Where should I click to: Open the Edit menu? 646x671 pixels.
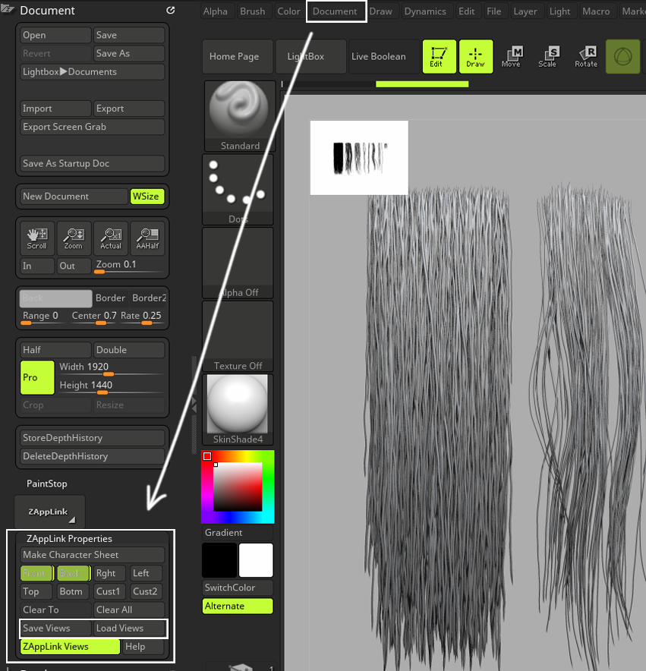pos(467,11)
